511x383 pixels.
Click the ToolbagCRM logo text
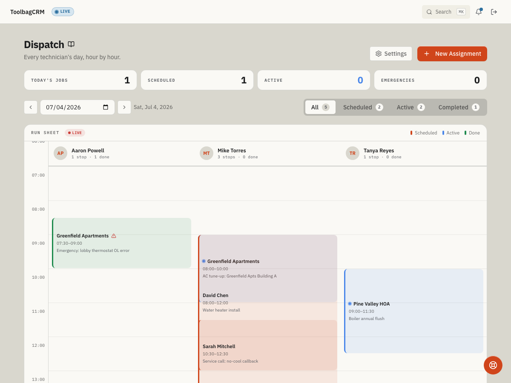pyautogui.click(x=27, y=12)
